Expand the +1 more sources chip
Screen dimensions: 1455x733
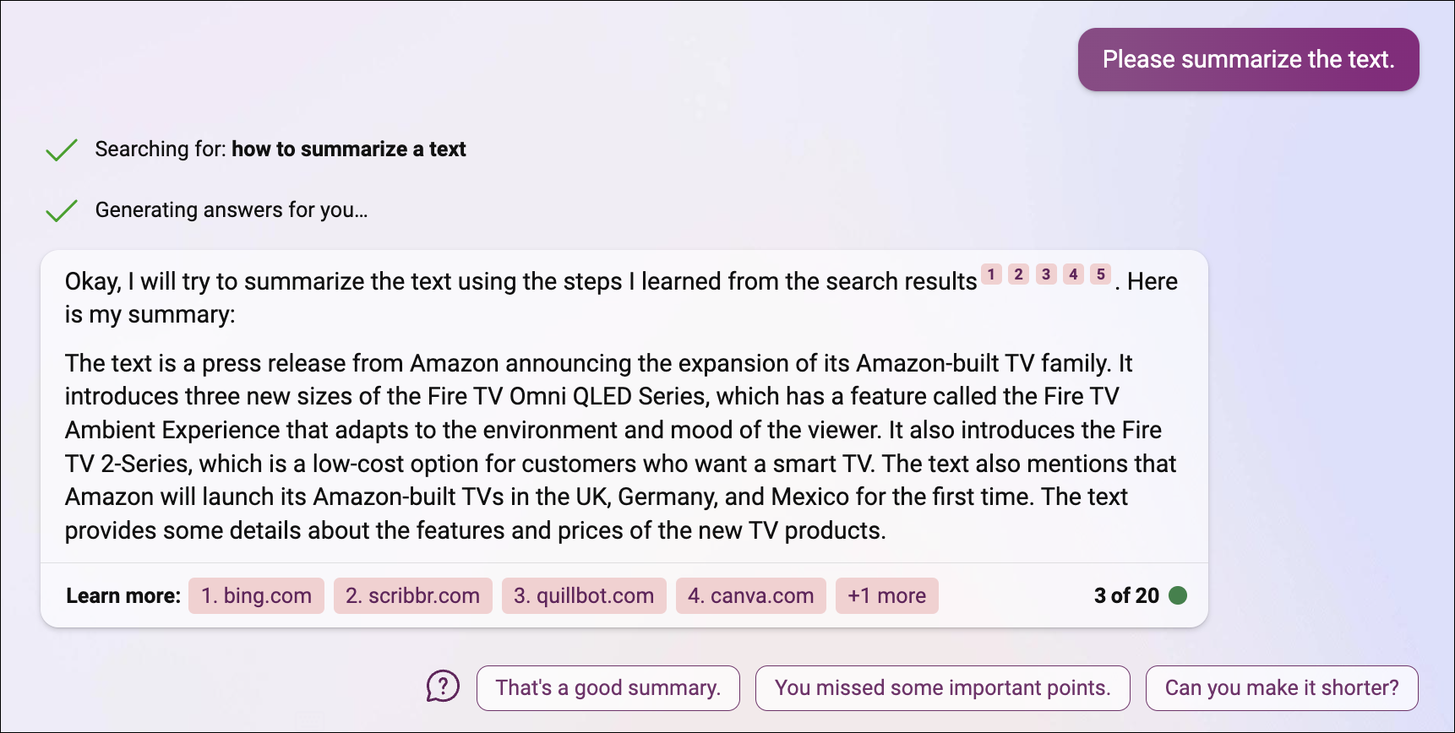tap(886, 595)
